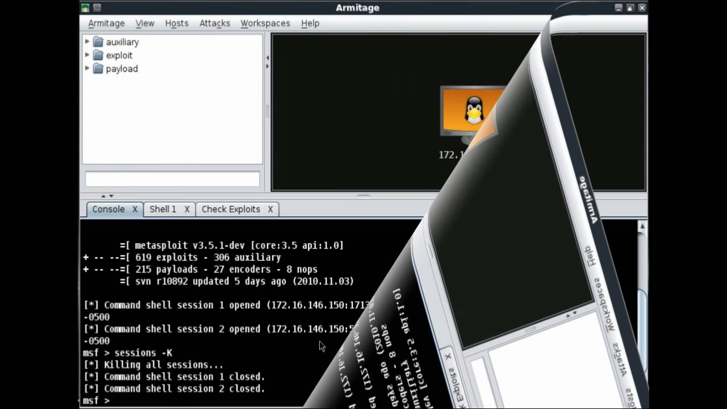This screenshot has height=409, width=727.
Task: Click the window menu icon in title bar
Action: click(85, 8)
